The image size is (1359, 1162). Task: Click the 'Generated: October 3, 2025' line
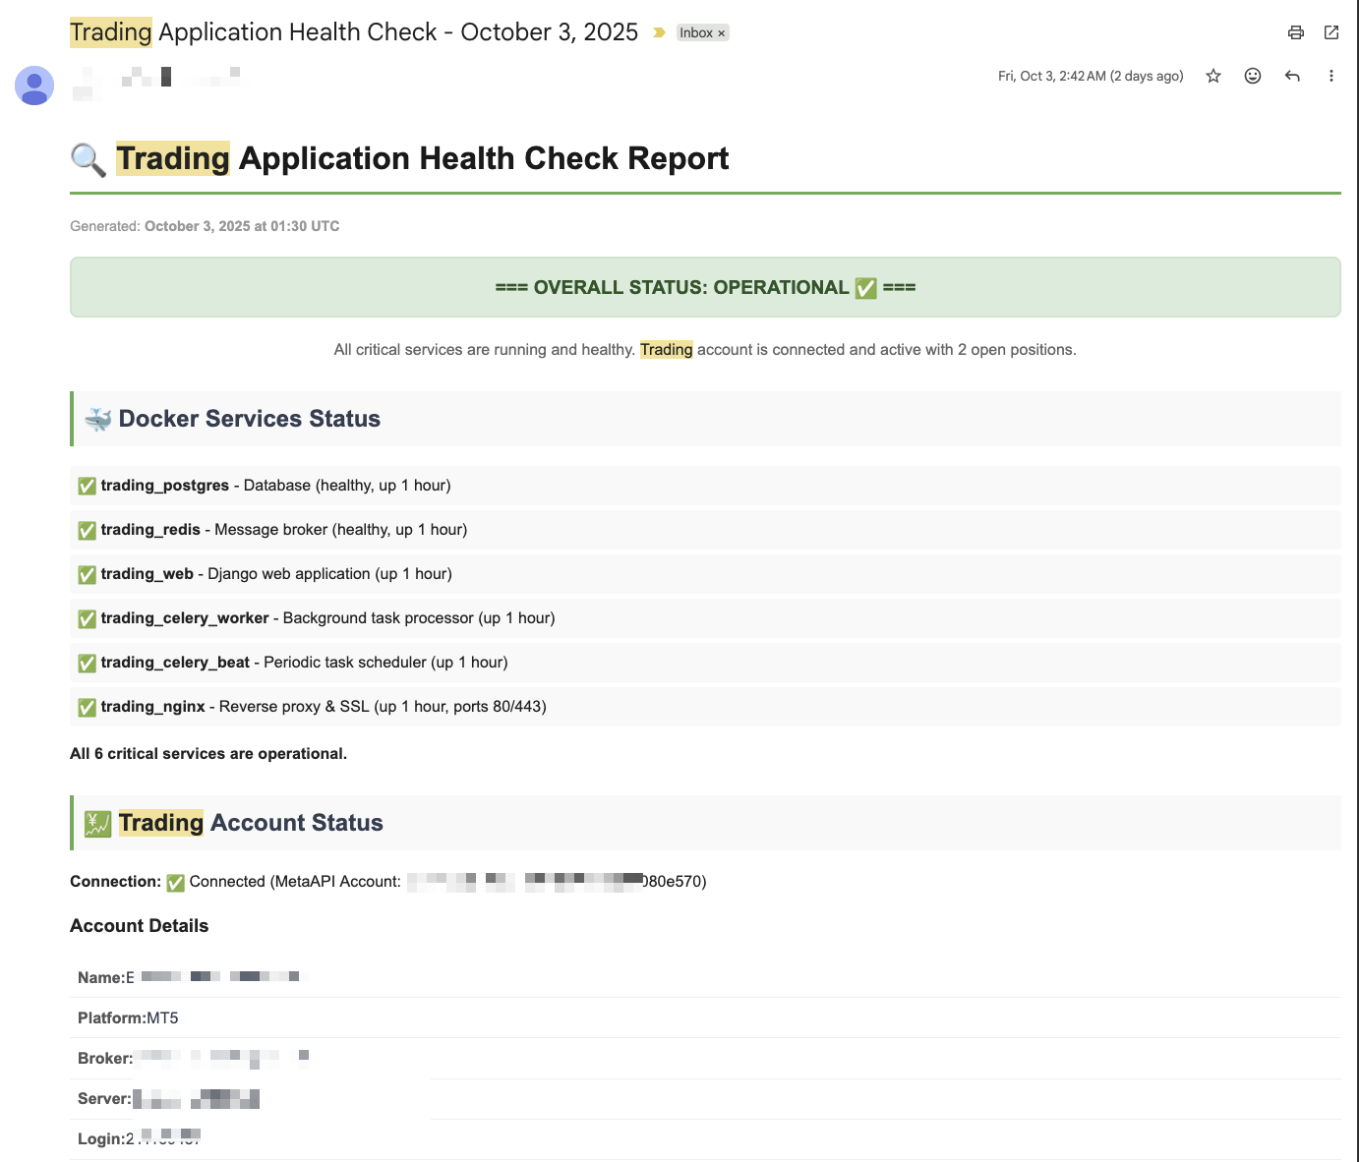(205, 226)
